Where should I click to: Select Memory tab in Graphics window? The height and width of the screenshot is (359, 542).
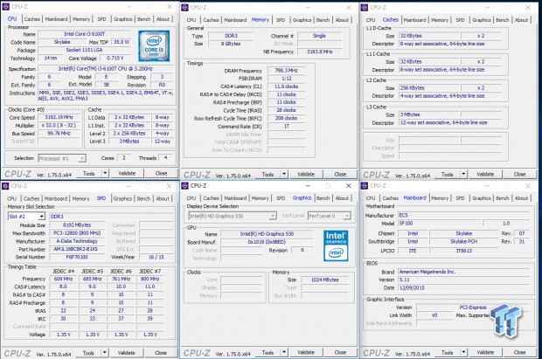tap(260, 198)
